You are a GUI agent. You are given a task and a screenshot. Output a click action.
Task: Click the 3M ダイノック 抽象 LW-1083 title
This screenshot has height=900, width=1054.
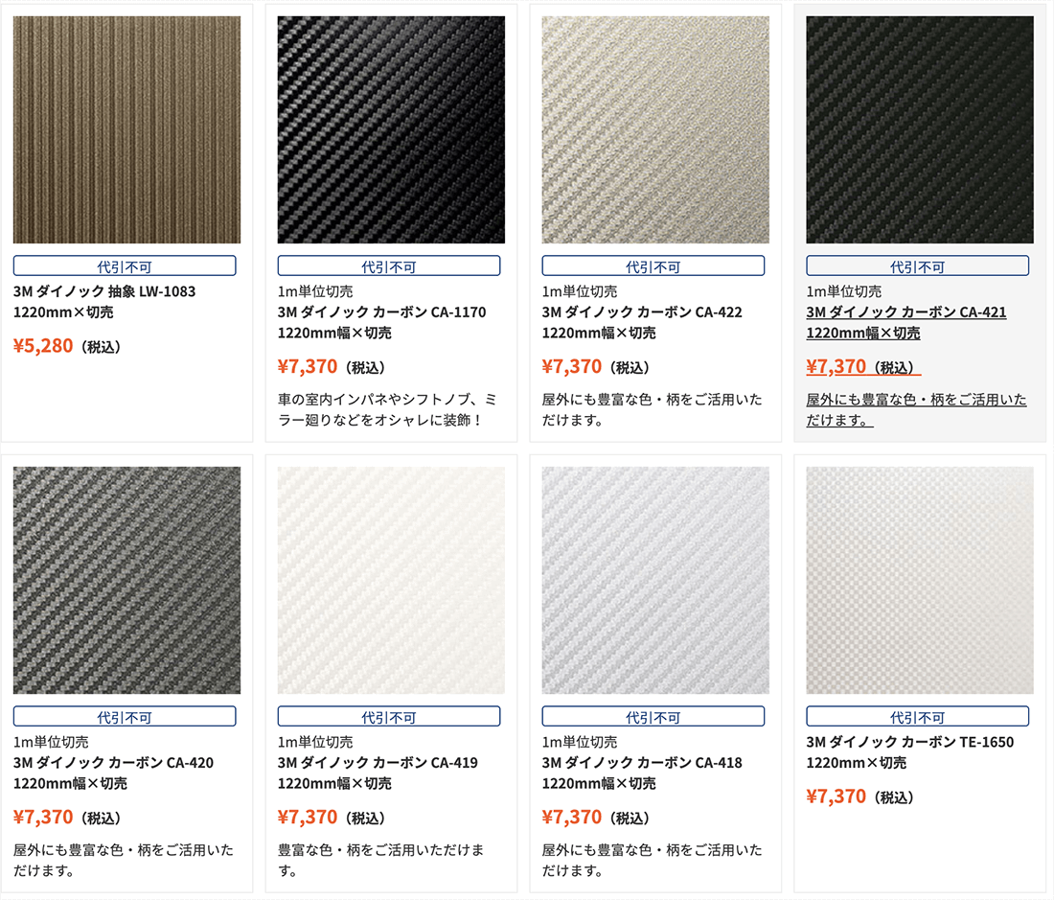click(x=104, y=302)
